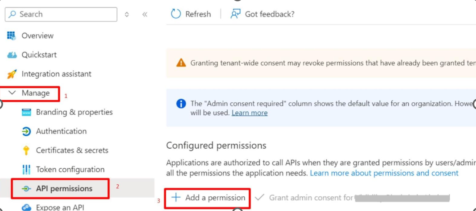Open Learn more about permissions and consent
The width and height of the screenshot is (476, 211).
pyautogui.click(x=384, y=173)
